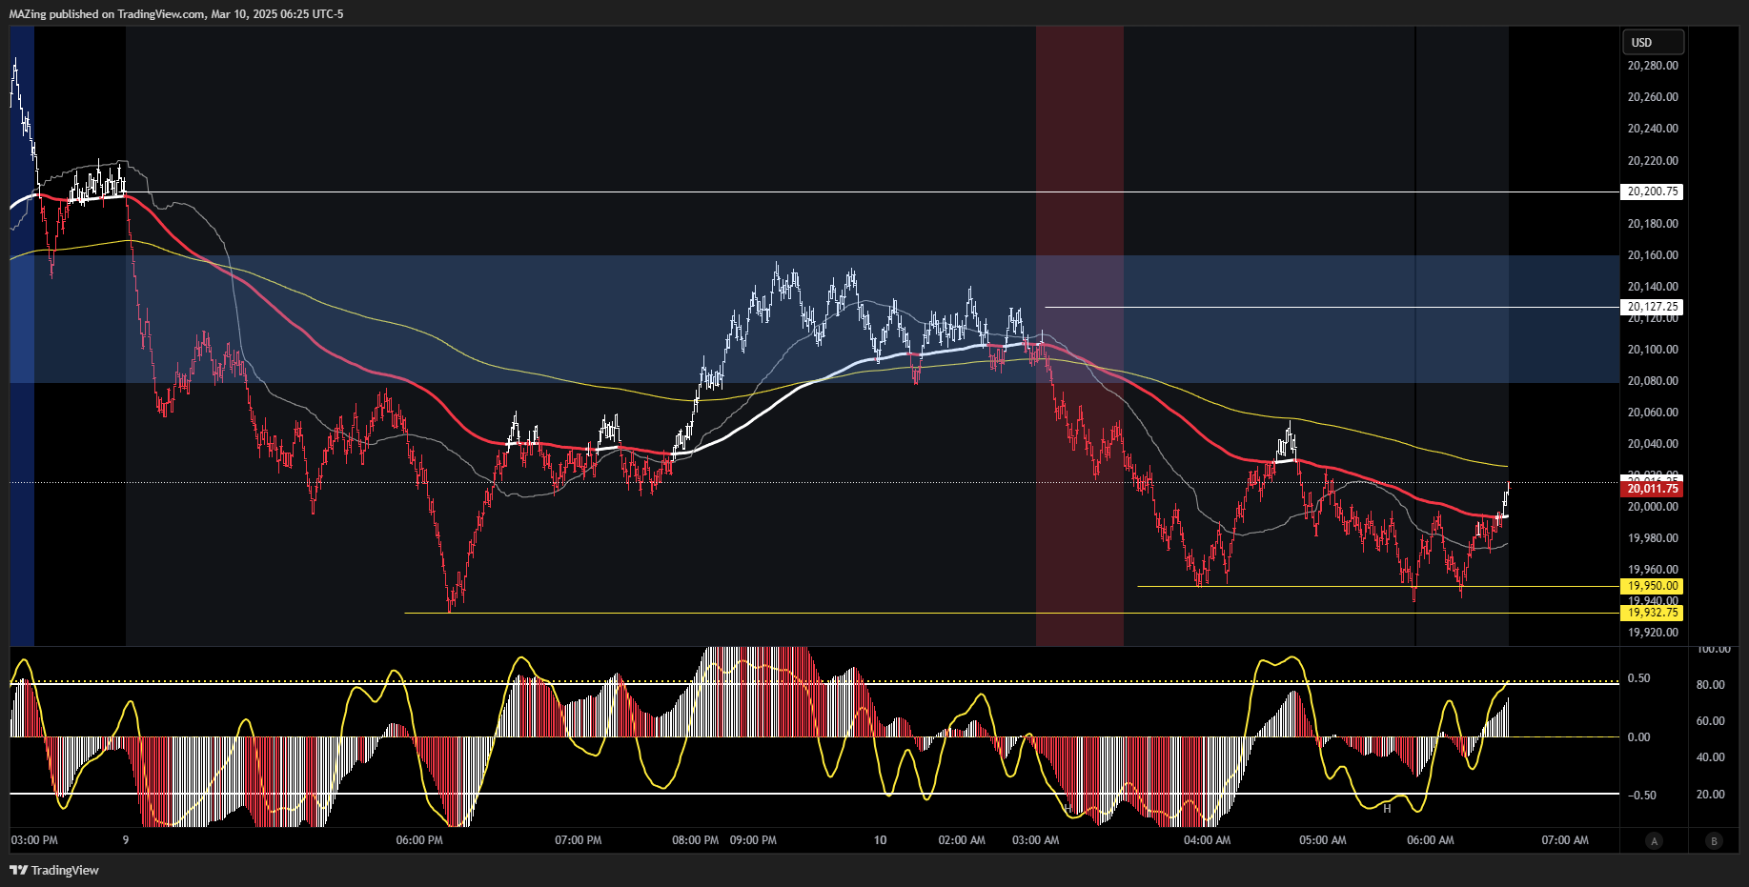Select the 20,127.25 price line label

[x=1652, y=307]
